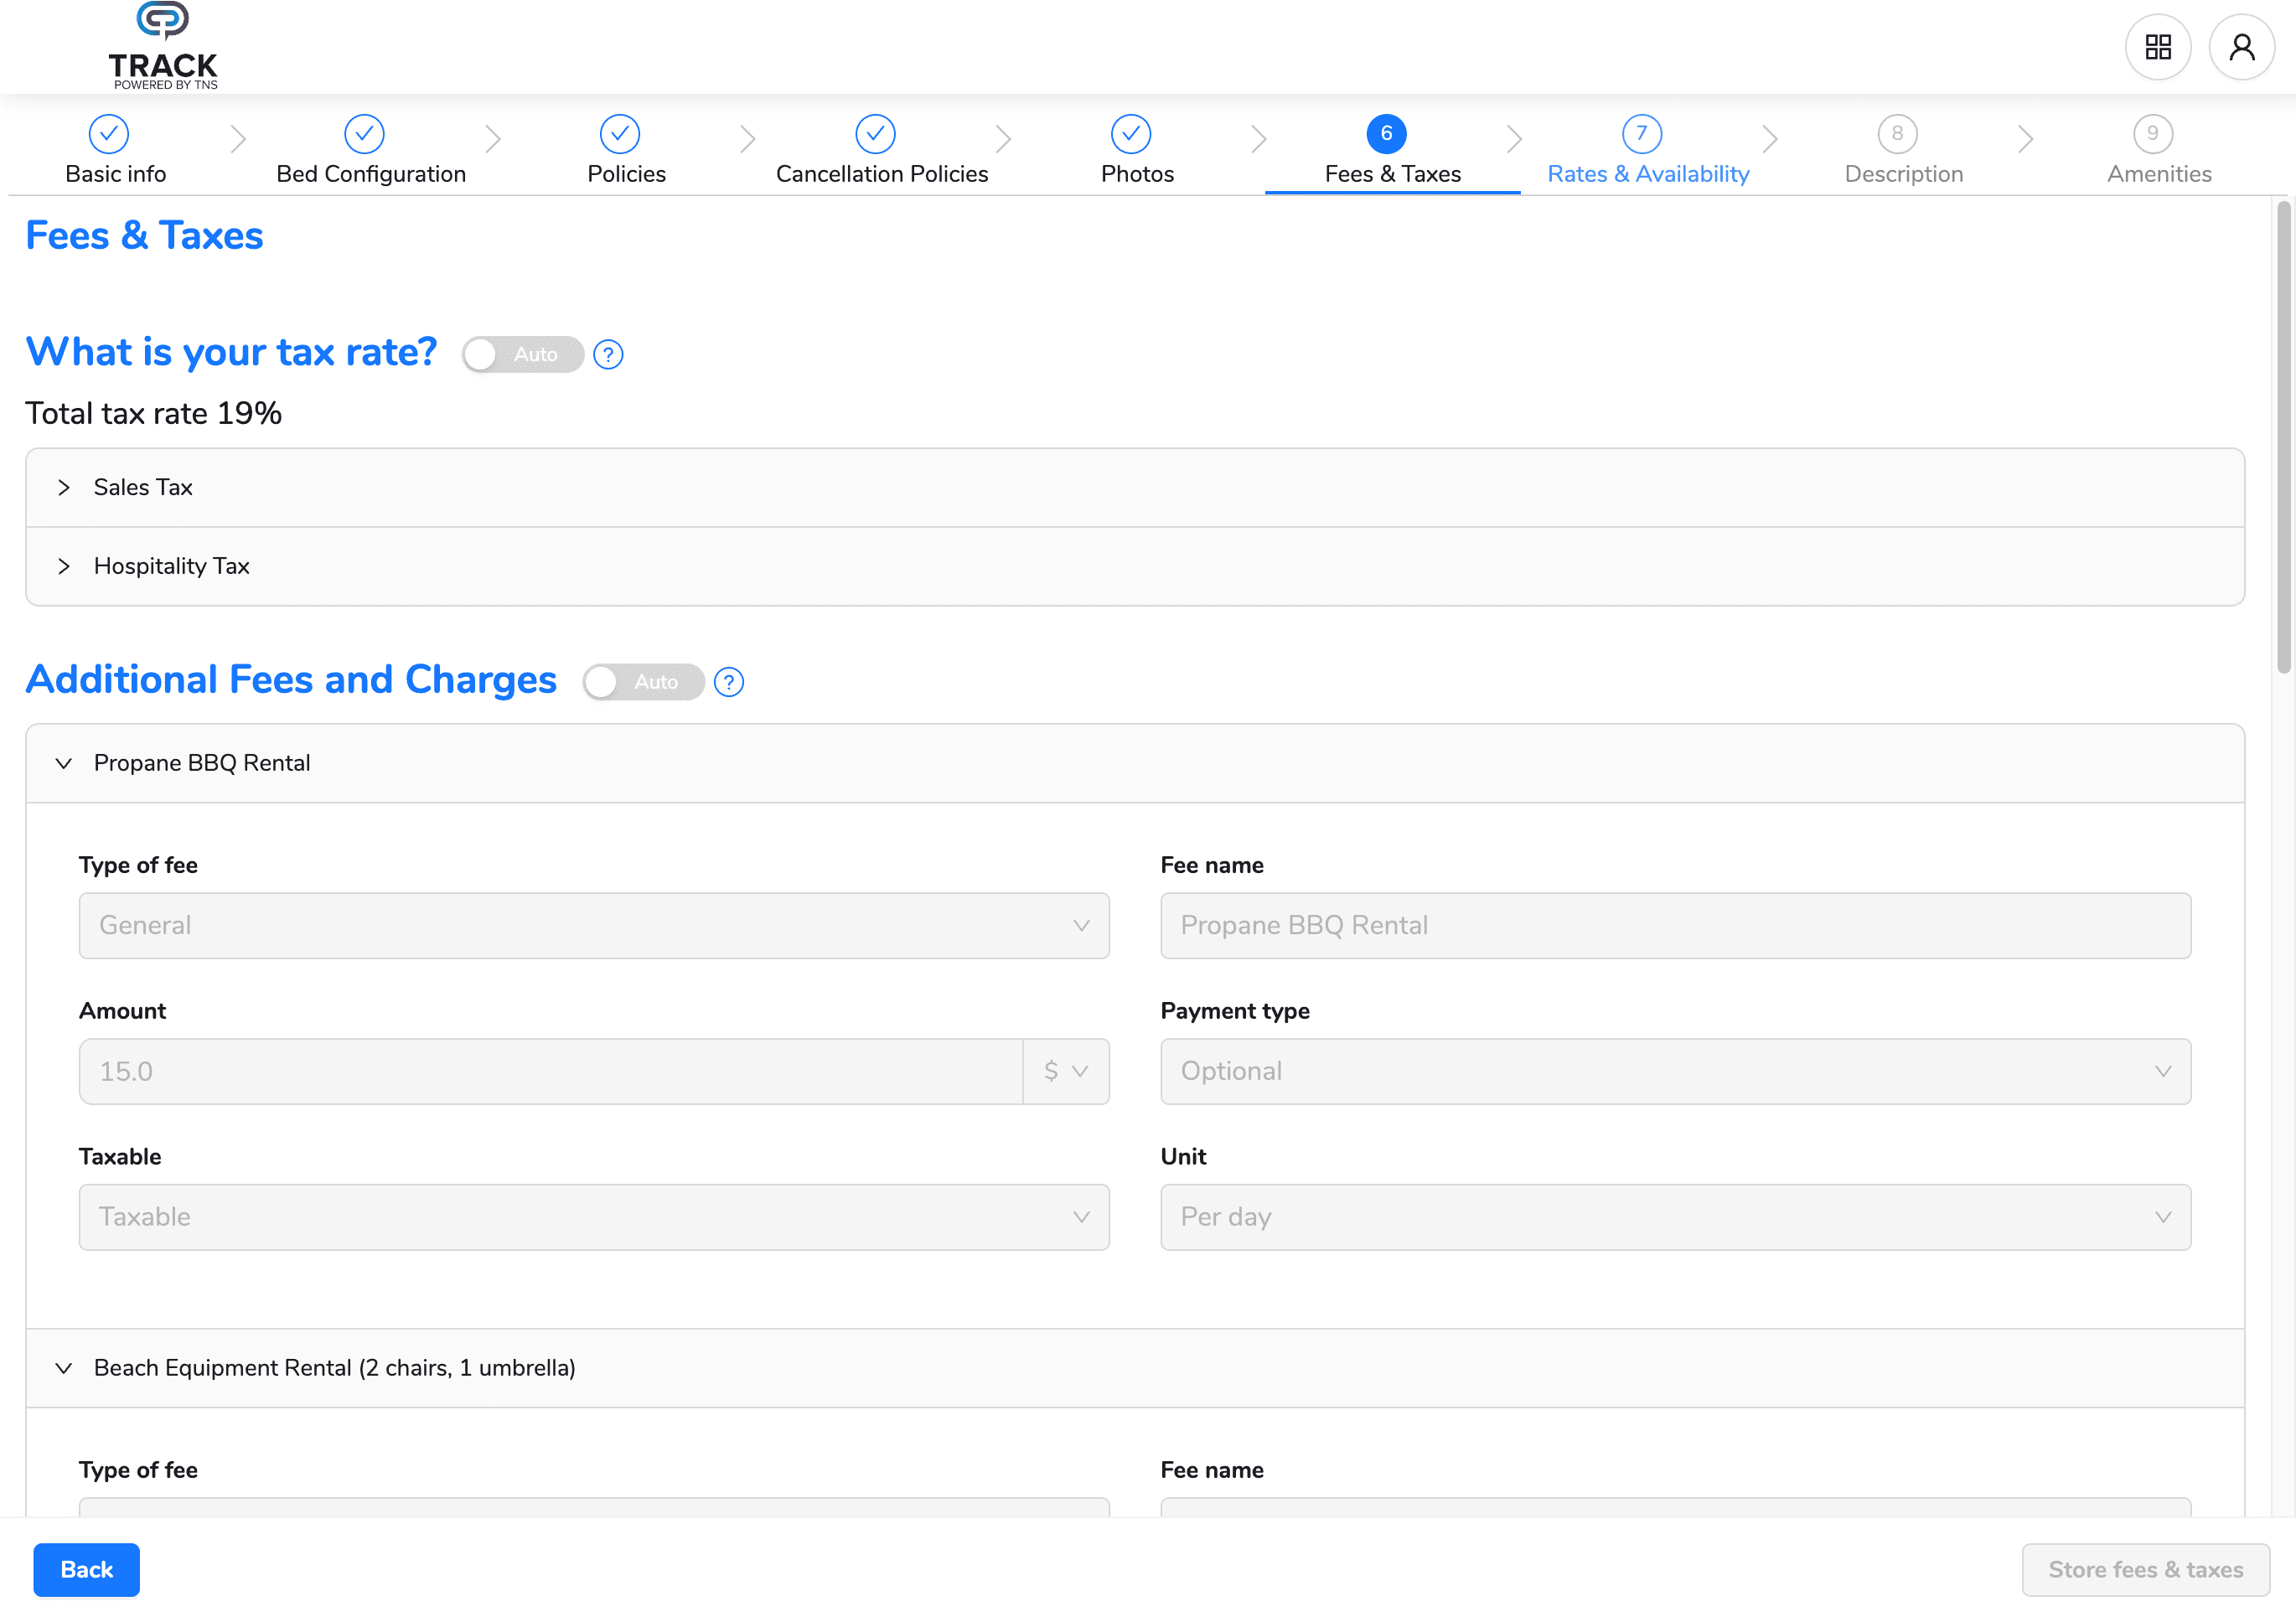Screen dimensions: 2296x1622
Task: Open the Taxable dropdown
Action: coord(594,1217)
